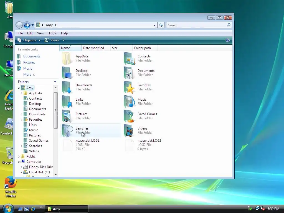284x213 pixels.
Task: Open recent pages dropdown beside Forward button
Action: coord(33,25)
